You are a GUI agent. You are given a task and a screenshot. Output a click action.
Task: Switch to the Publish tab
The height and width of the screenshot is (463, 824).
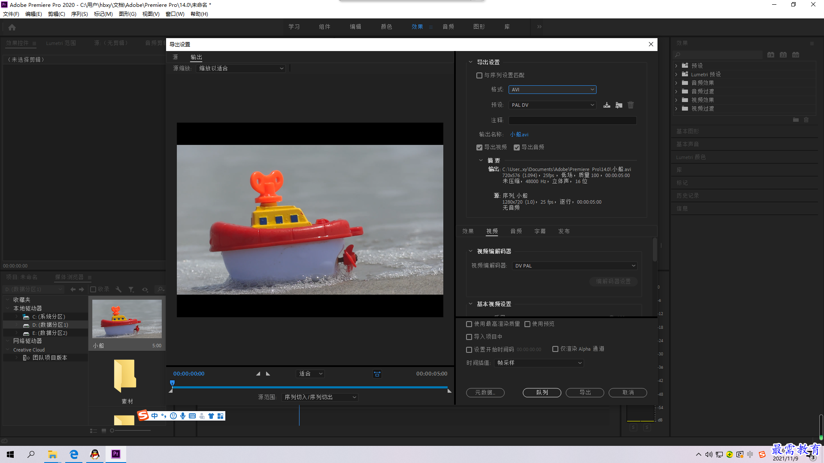click(x=564, y=231)
